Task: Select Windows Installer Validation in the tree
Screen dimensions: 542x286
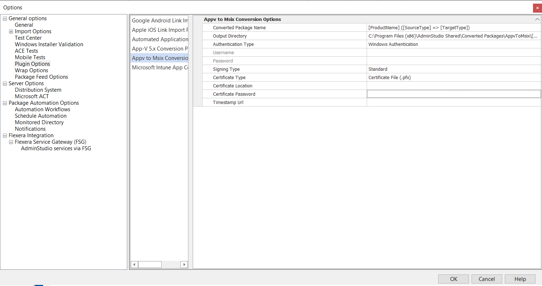Action: (49, 44)
